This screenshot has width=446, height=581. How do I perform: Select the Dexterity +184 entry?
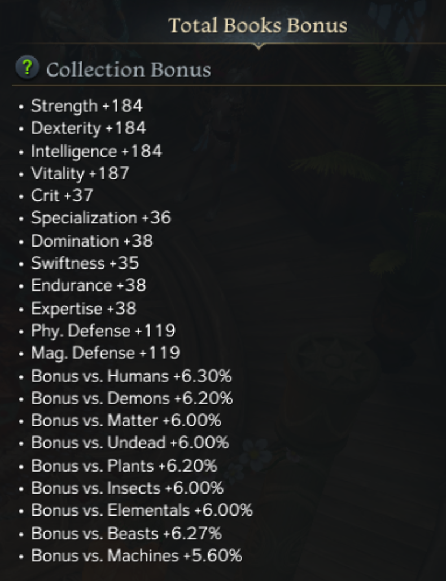point(88,128)
